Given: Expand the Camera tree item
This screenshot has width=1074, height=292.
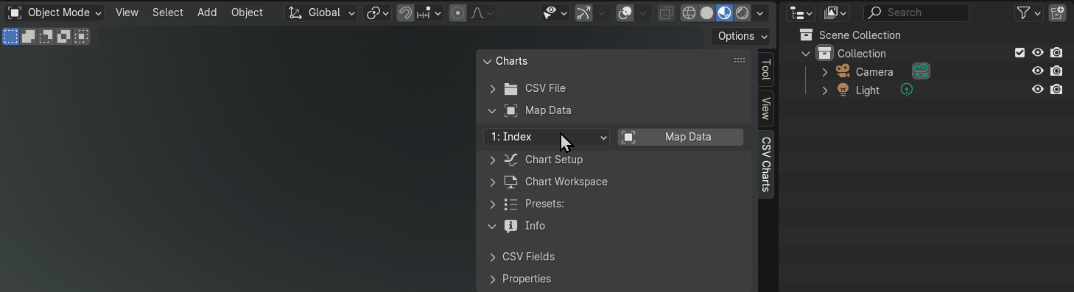Looking at the screenshot, I should 825,72.
